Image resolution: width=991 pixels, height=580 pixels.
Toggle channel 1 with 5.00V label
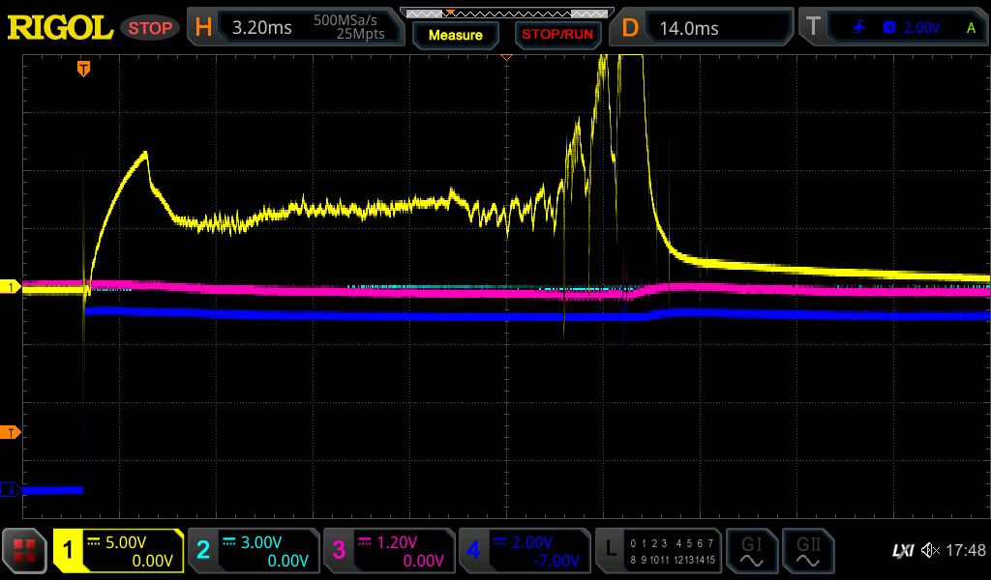pos(118,551)
